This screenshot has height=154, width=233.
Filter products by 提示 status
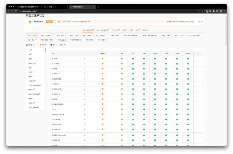point(54,45)
